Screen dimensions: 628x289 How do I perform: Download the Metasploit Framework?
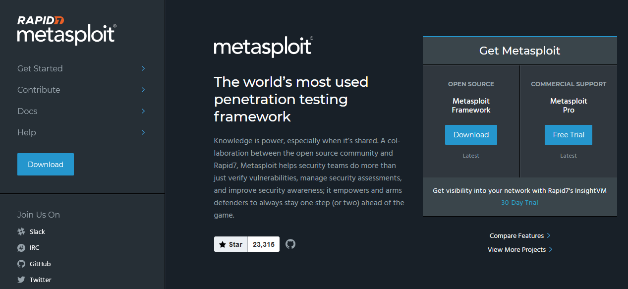point(471,135)
